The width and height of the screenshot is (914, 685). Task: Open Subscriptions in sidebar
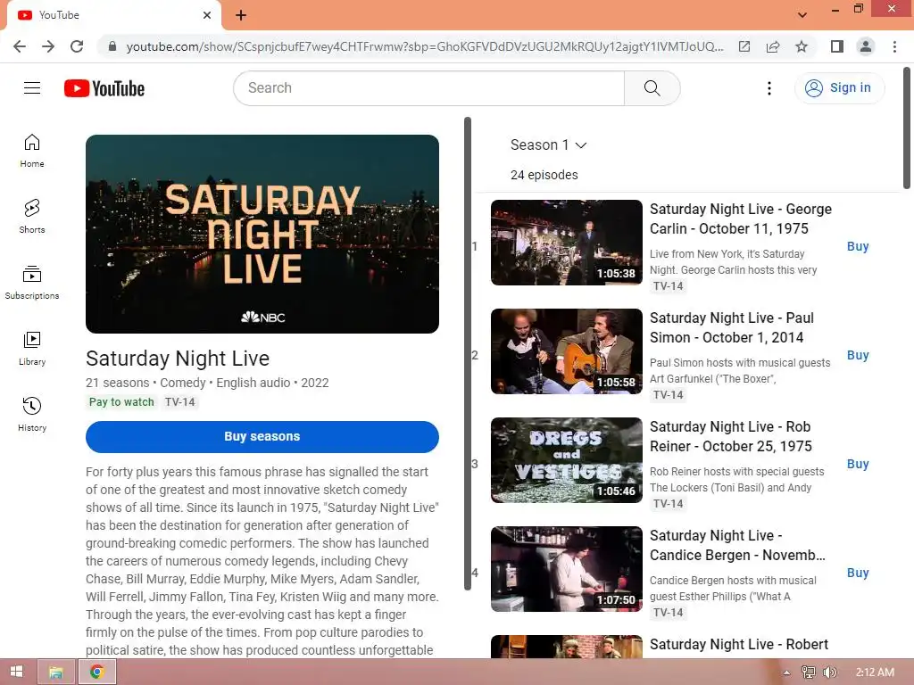tap(32, 283)
